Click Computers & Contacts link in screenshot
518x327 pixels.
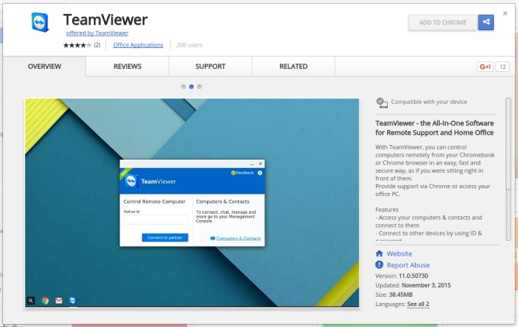click(x=238, y=238)
